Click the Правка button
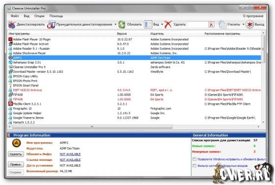The image size is (275, 185). (x=16, y=164)
